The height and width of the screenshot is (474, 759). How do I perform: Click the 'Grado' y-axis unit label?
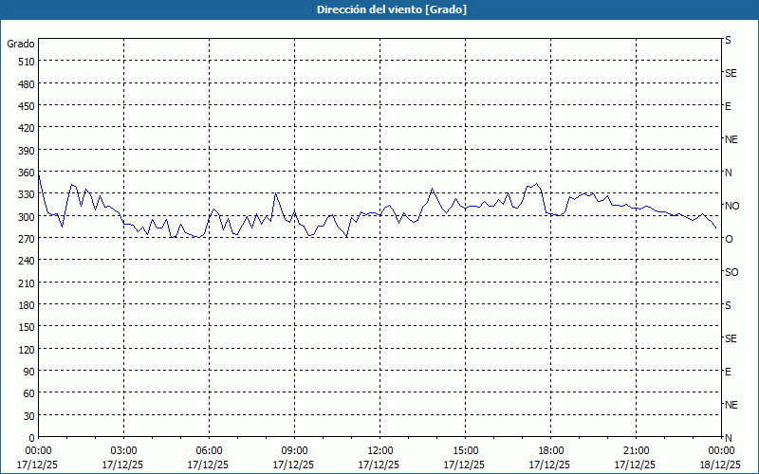point(21,44)
